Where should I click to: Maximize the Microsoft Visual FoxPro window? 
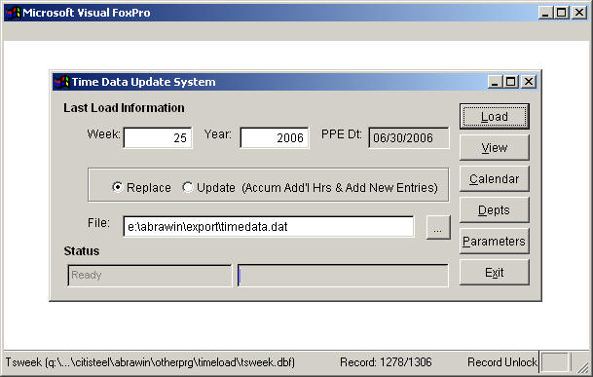click(x=562, y=13)
